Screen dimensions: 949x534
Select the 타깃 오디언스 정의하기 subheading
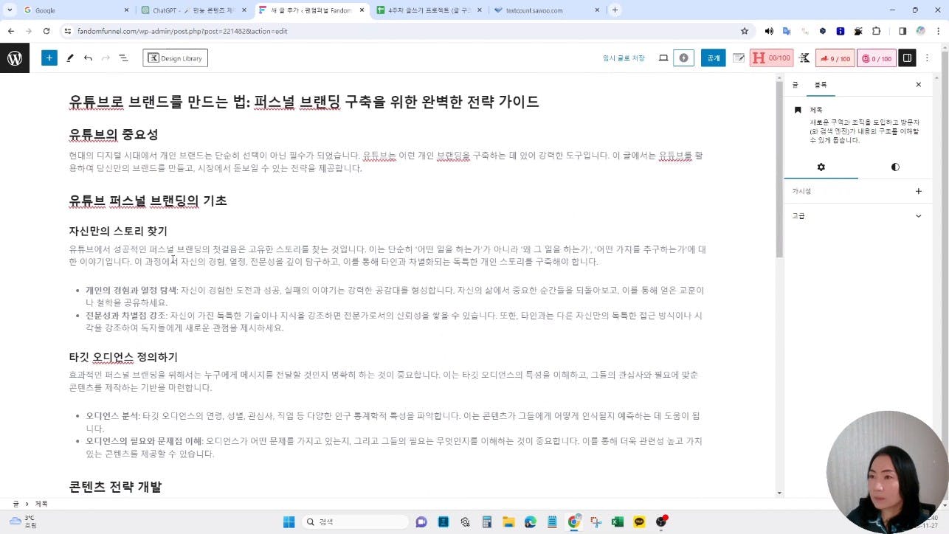click(x=123, y=357)
